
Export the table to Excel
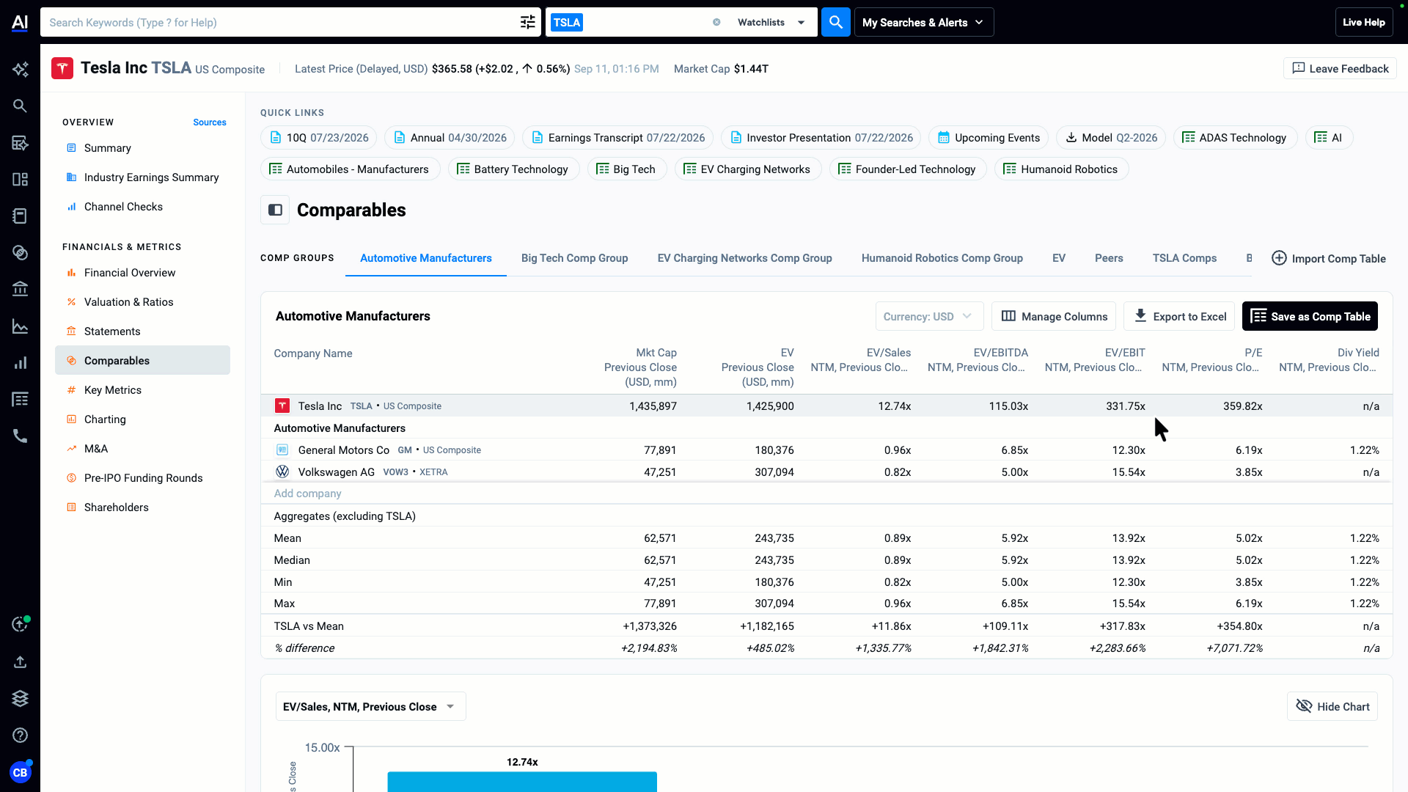coord(1179,316)
